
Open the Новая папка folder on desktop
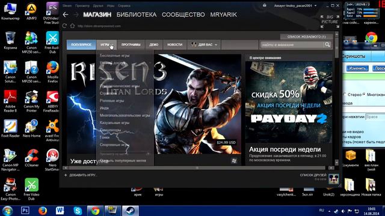[x=371, y=187]
